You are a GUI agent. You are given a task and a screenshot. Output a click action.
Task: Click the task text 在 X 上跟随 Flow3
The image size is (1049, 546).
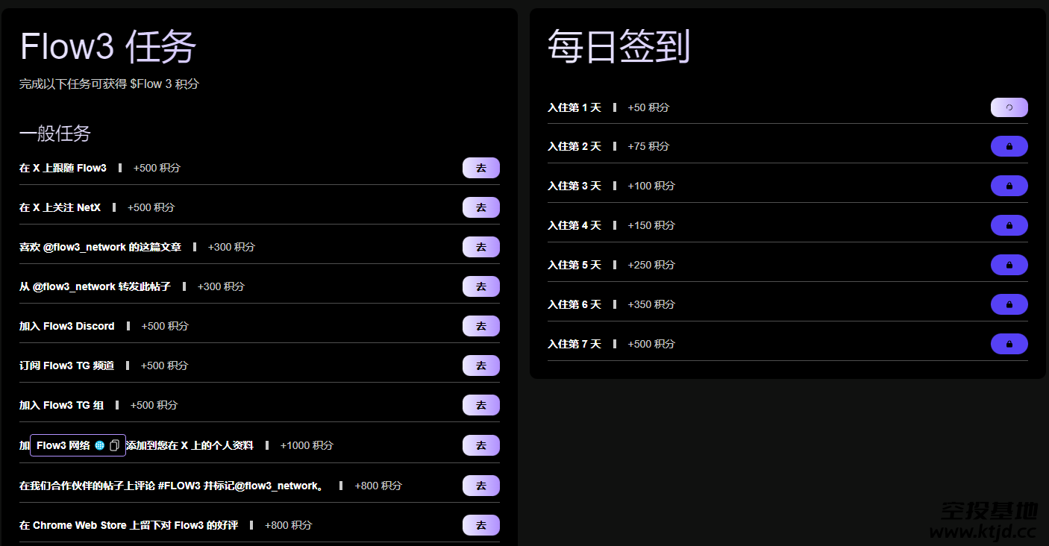coord(63,168)
